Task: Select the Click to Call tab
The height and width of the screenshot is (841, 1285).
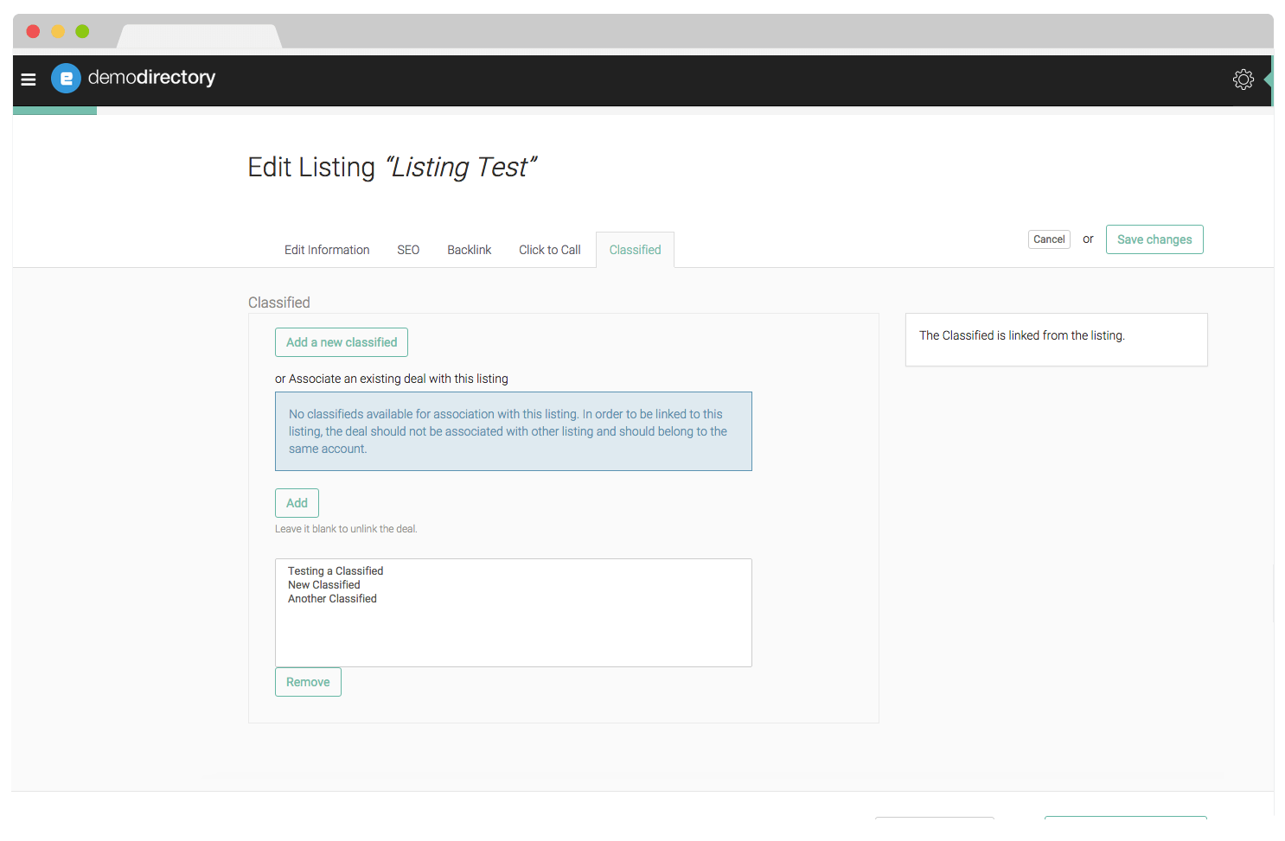Action: pos(550,250)
